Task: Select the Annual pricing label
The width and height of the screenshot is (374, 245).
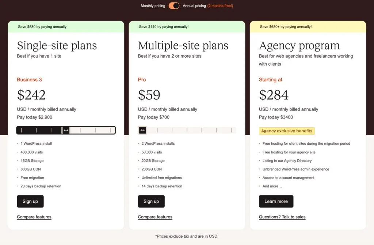Action: (194, 6)
